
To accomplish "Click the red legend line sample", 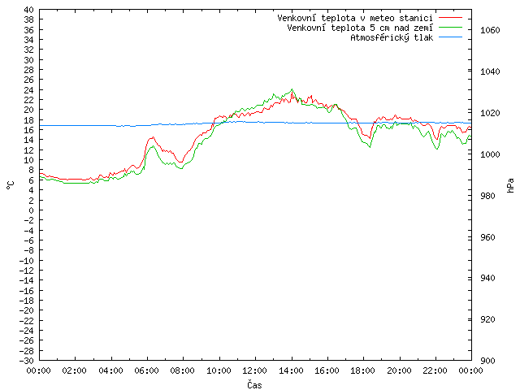I will point(450,17).
